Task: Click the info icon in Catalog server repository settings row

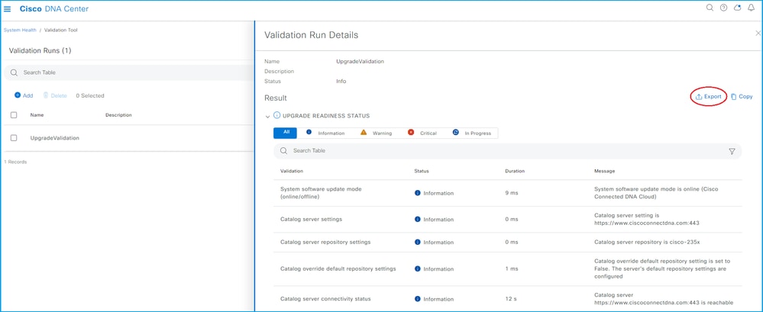Action: [418, 242]
